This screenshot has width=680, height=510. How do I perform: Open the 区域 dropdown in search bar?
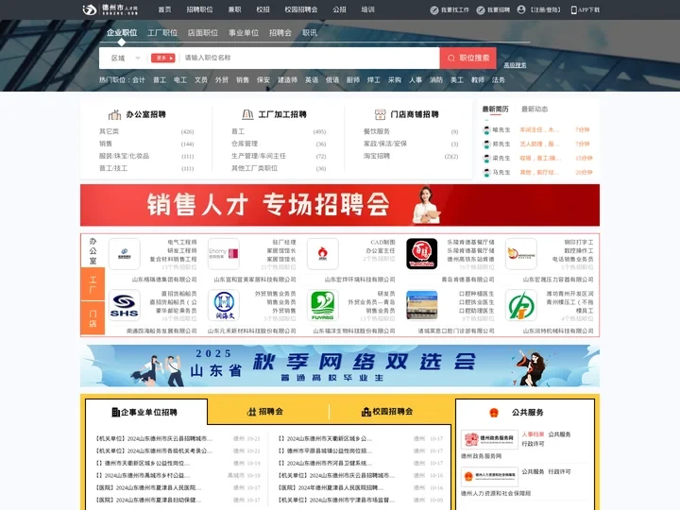(x=126, y=59)
